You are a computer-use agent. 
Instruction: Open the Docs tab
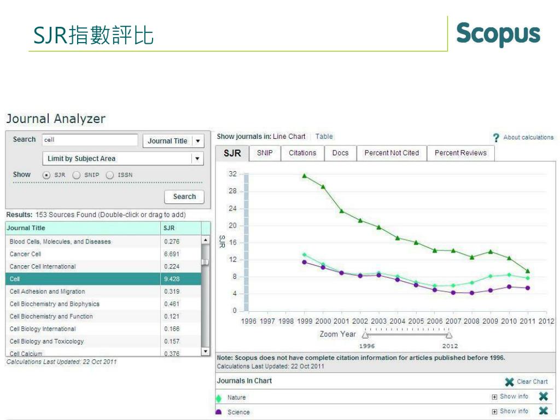(x=340, y=153)
